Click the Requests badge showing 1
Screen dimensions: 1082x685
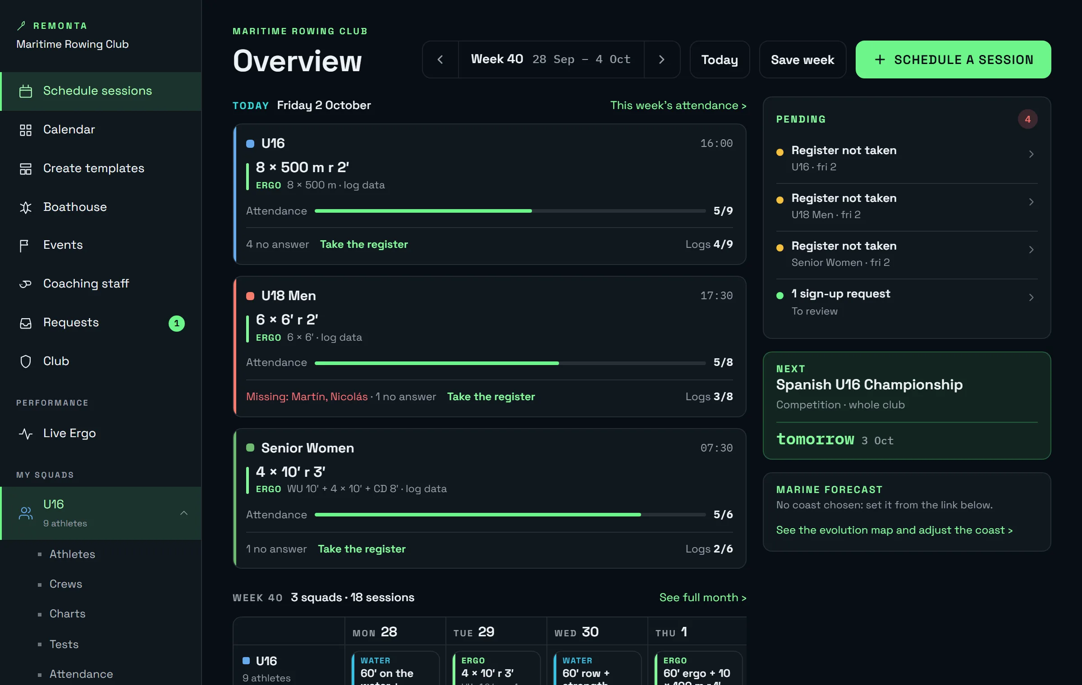pyautogui.click(x=177, y=323)
